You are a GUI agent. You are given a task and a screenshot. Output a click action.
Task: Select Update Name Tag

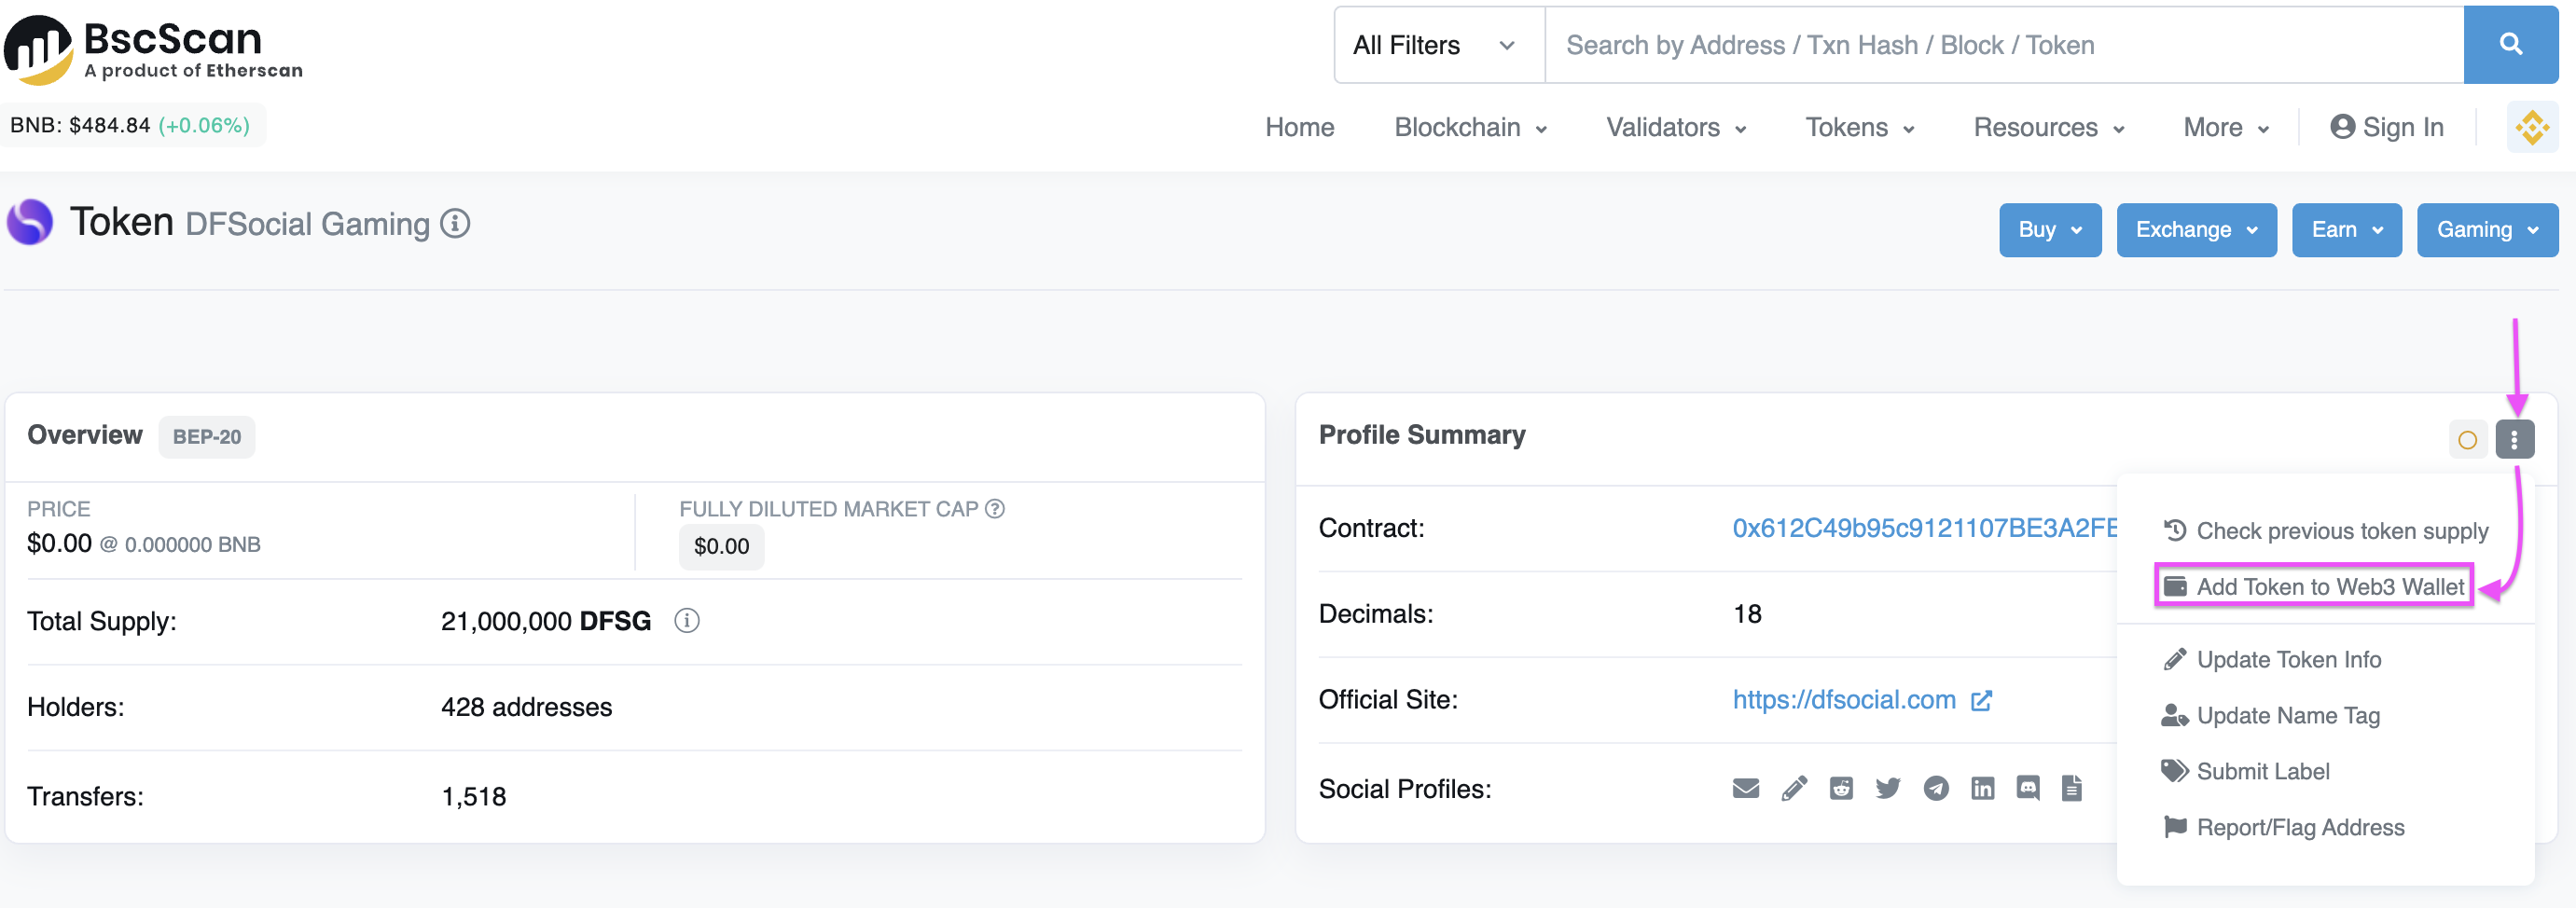click(2270, 716)
